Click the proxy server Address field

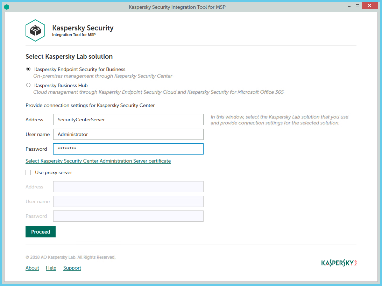click(x=128, y=186)
